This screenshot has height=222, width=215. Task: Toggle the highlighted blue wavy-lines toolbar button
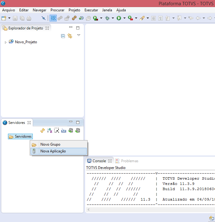tap(53, 18)
